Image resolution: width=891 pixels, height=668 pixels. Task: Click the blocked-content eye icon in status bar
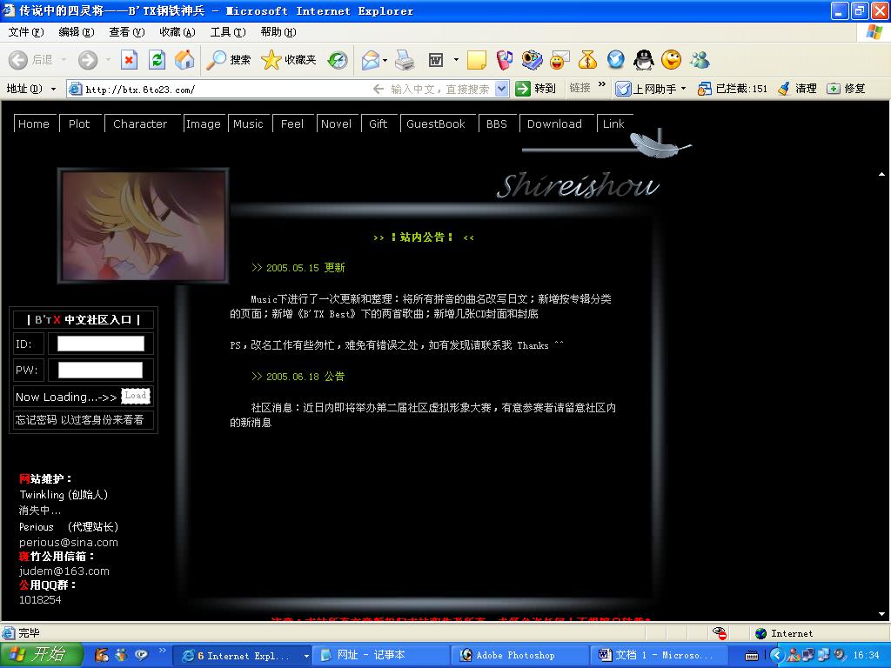719,633
